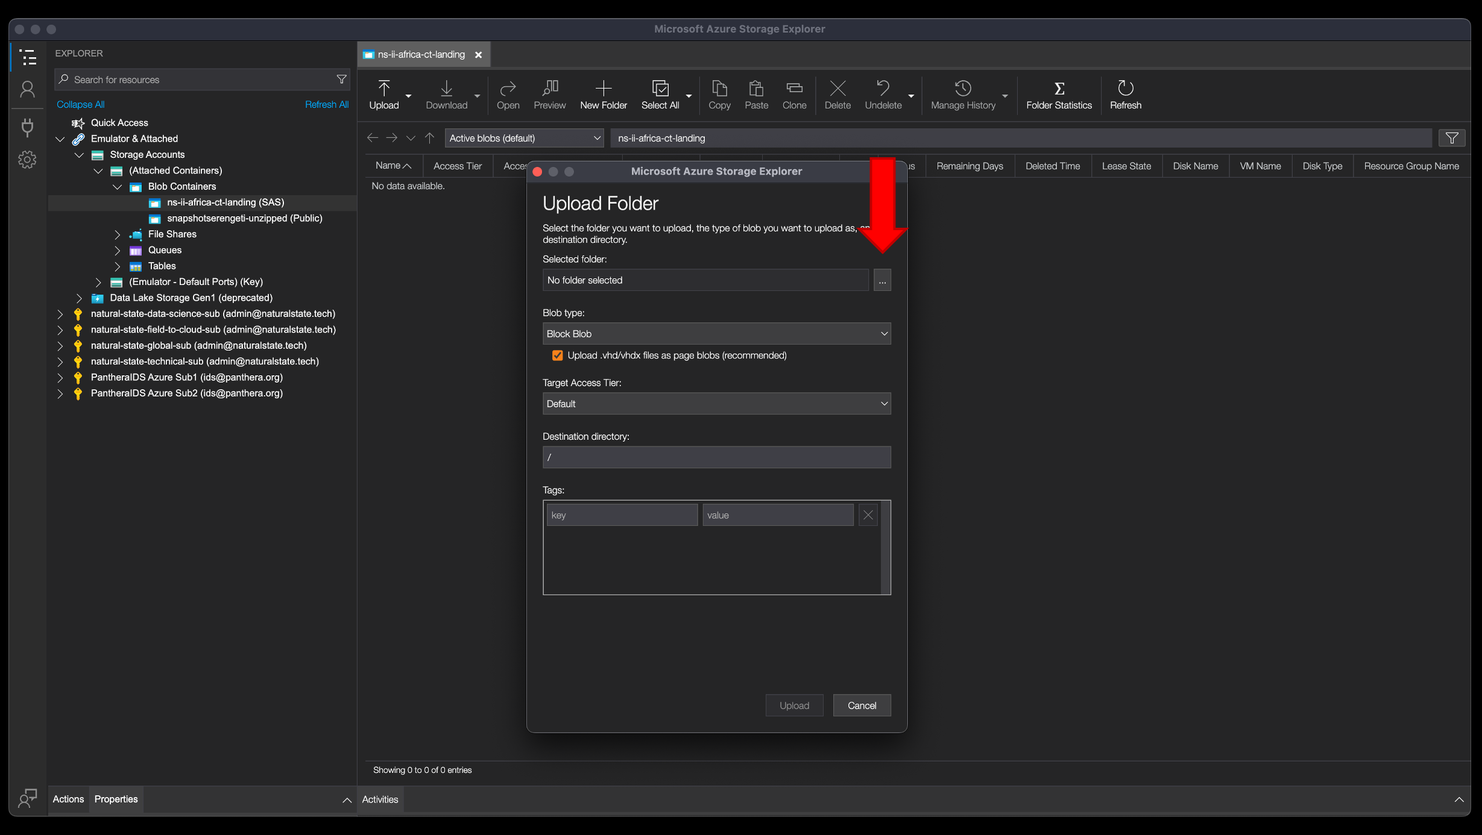Viewport: 1482px width, 835px height.
Task: Click the Upload button in dialog
Action: [x=794, y=705]
